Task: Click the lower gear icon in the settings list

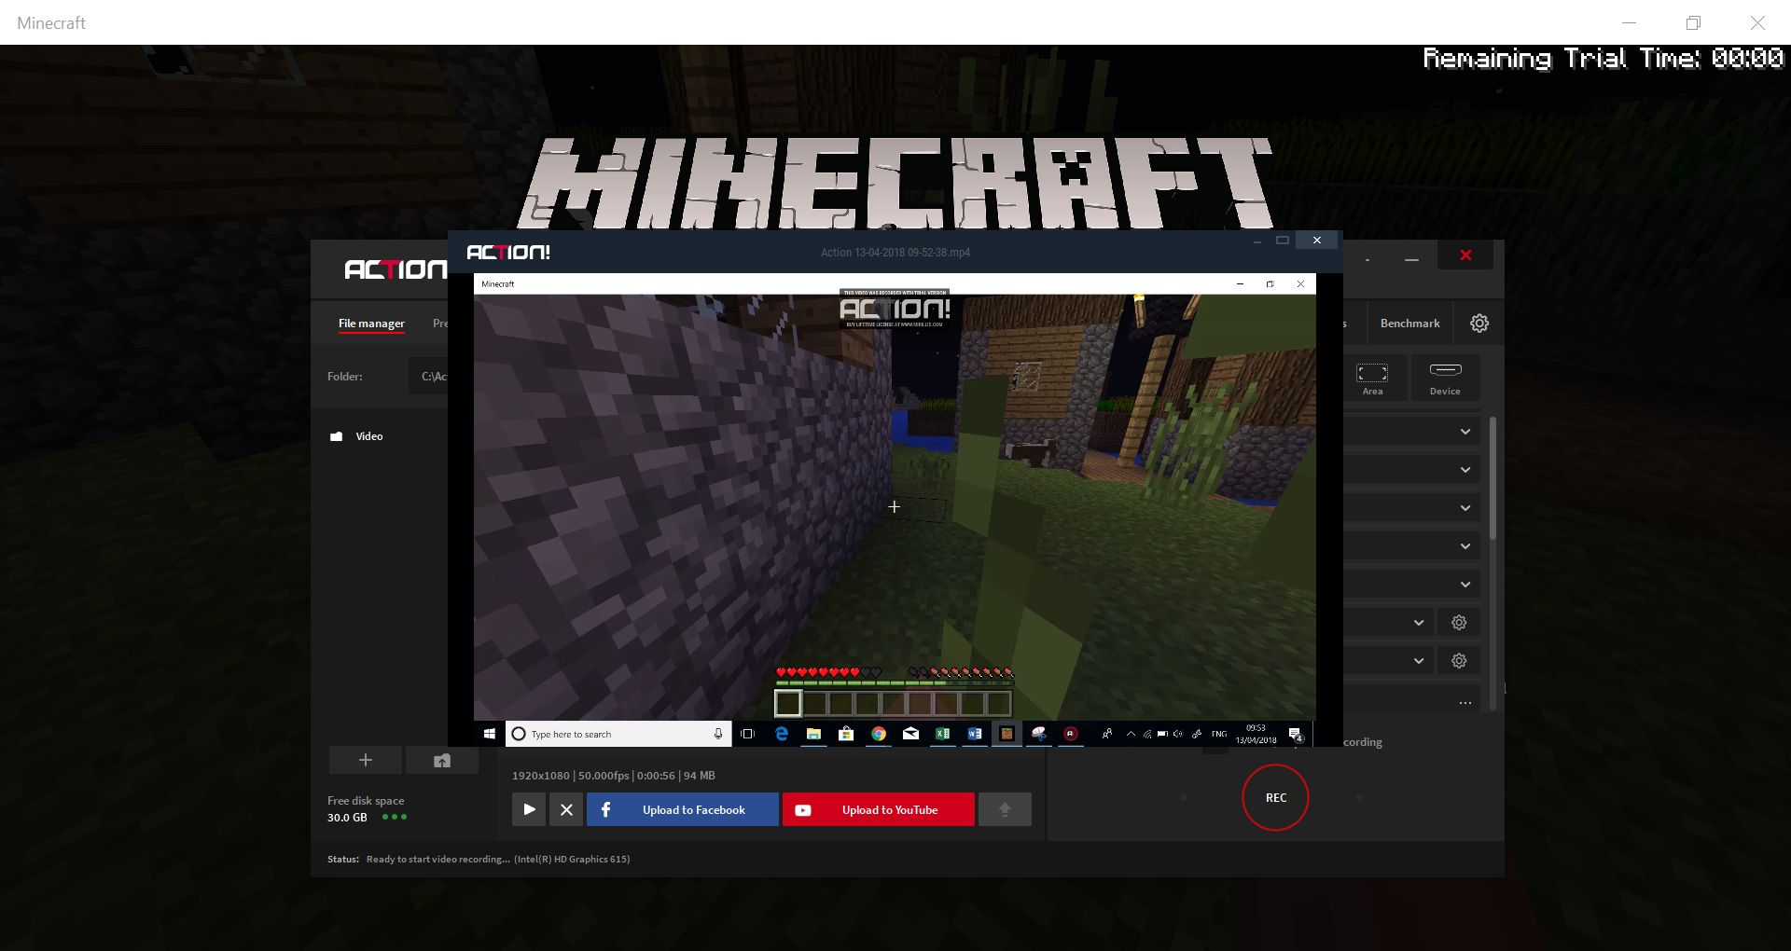Action: 1459,661
